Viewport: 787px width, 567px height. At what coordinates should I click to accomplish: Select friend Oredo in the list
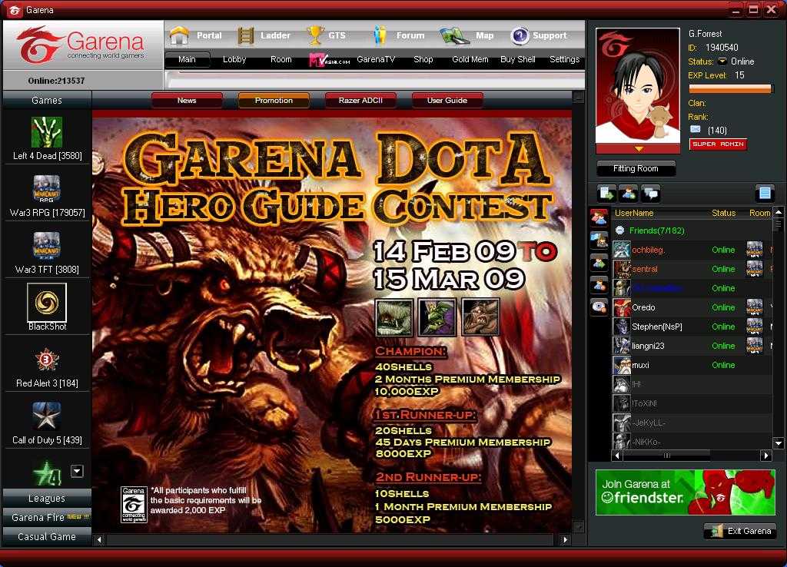692,307
